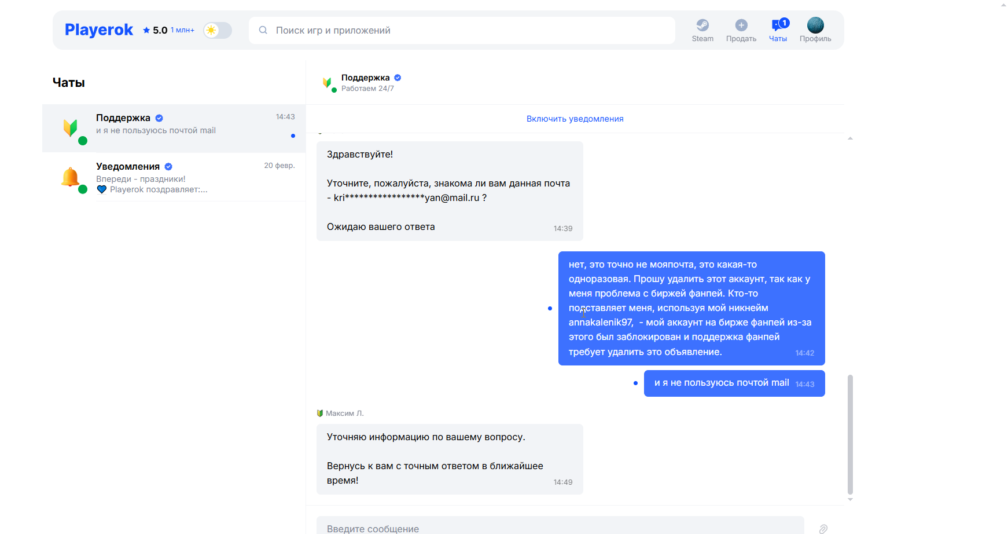Toggle the light/dark theme switch
The width and height of the screenshot is (1008, 534).
tap(218, 30)
